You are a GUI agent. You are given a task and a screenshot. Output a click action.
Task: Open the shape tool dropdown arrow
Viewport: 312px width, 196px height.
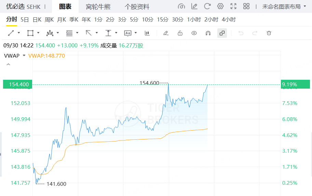coord(38,33)
